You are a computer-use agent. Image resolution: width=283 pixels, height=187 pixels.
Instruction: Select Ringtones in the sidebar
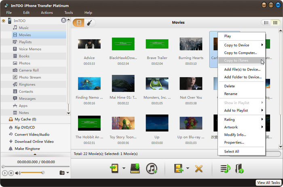point(39,84)
